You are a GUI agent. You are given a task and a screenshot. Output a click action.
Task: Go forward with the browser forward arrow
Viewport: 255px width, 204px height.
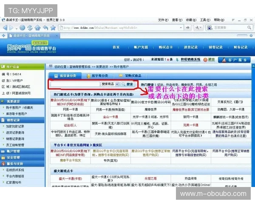point(11,28)
